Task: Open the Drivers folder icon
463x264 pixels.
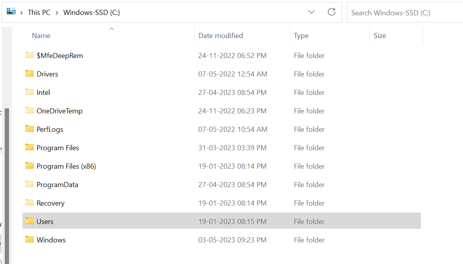Action: [x=30, y=74]
